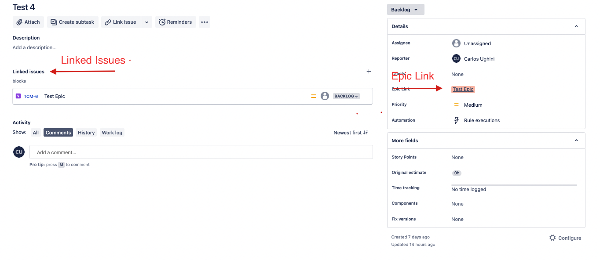
Task: Click the Attach paperclip icon
Action: click(x=19, y=22)
